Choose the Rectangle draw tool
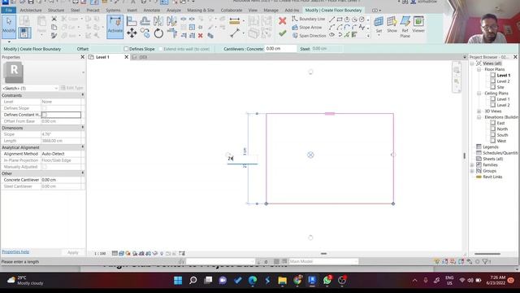The image size is (520, 293). click(340, 20)
